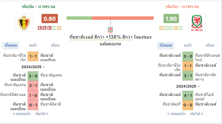
Task: Go to ถัดไป page under Belgium matches
Action: coord(42,114)
